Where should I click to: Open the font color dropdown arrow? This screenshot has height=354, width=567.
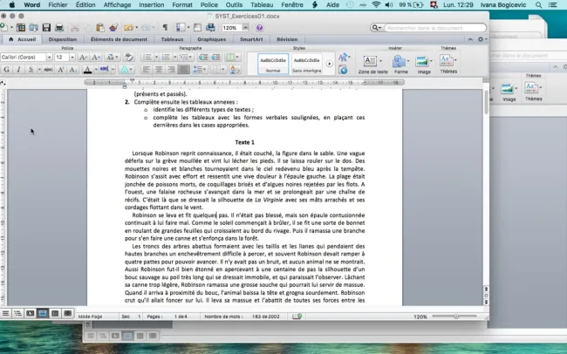96,70
